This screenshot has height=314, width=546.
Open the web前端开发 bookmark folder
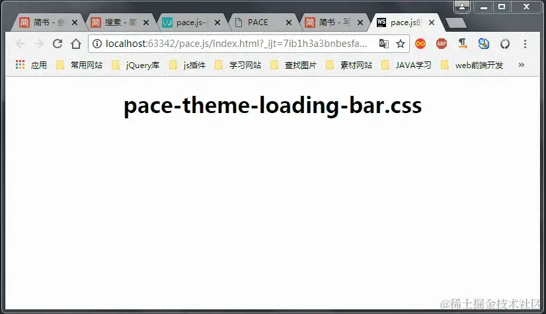point(472,65)
